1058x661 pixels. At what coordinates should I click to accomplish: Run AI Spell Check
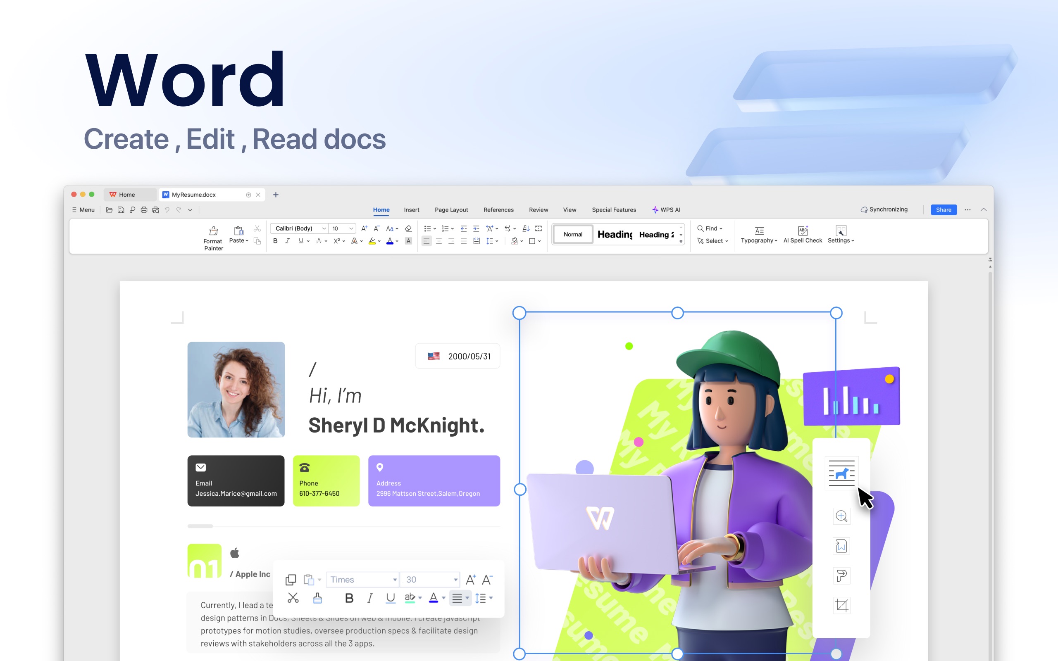(x=803, y=235)
